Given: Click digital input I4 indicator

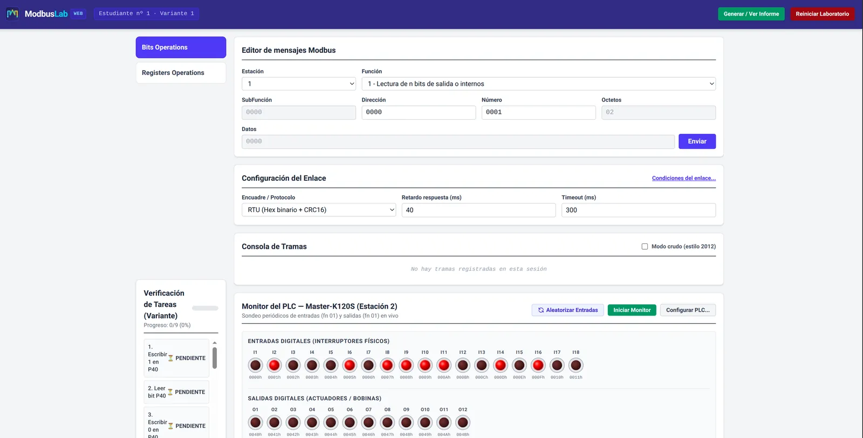Looking at the screenshot, I should pyautogui.click(x=312, y=365).
